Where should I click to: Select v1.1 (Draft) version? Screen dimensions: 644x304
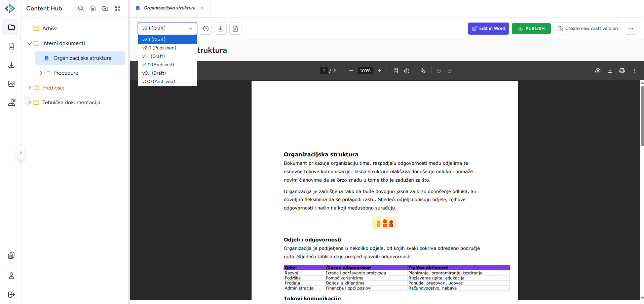167,56
